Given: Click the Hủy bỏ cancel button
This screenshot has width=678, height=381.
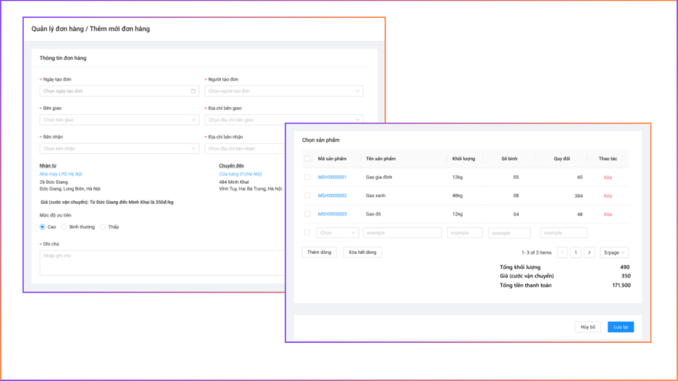Looking at the screenshot, I should [x=588, y=327].
